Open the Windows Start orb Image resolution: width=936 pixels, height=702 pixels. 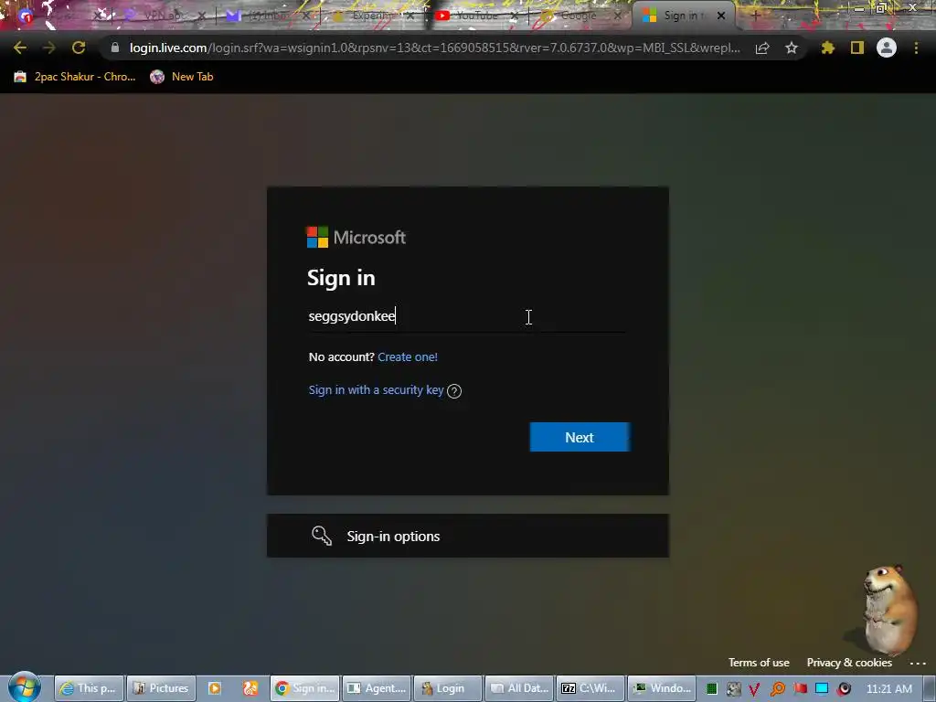(x=25, y=687)
